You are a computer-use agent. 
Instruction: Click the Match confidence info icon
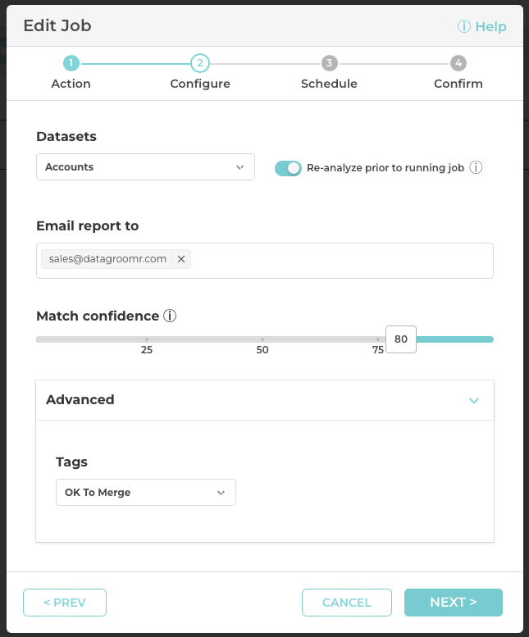coord(170,316)
